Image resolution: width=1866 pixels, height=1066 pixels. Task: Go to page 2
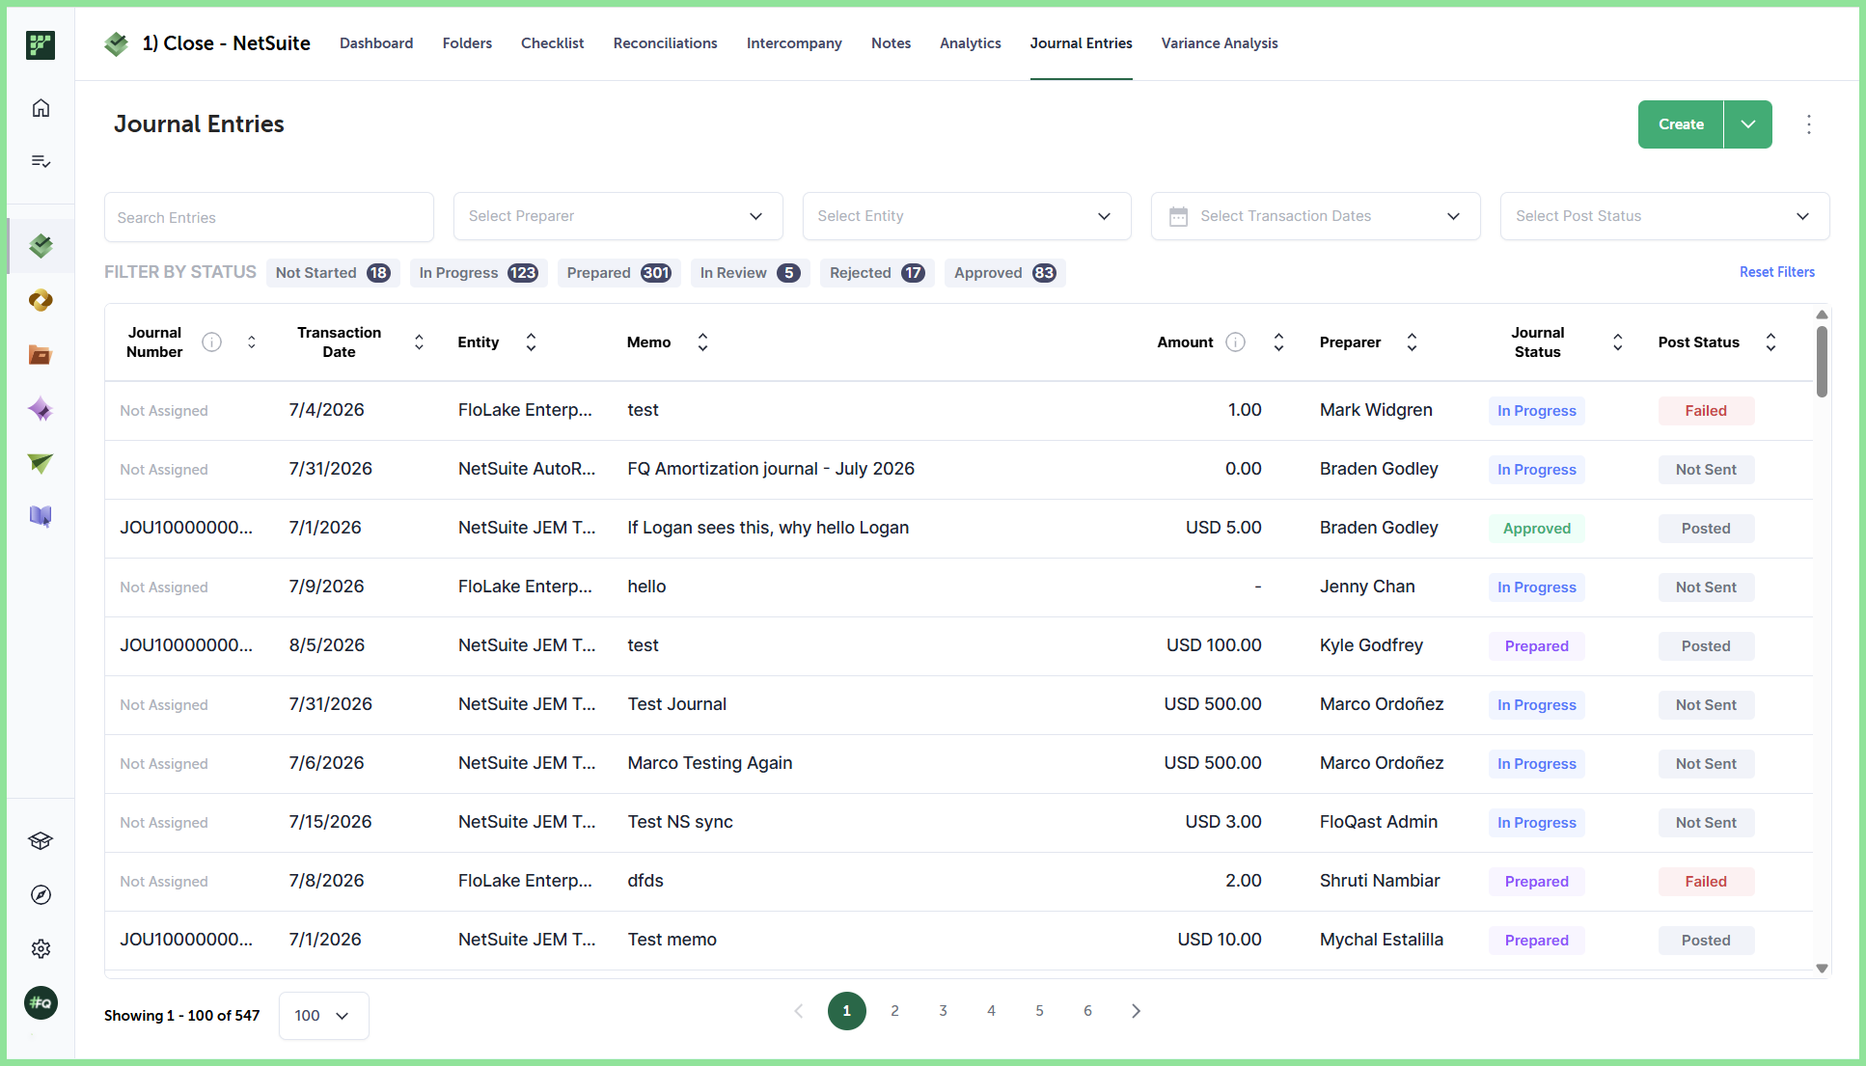pos(895,1011)
